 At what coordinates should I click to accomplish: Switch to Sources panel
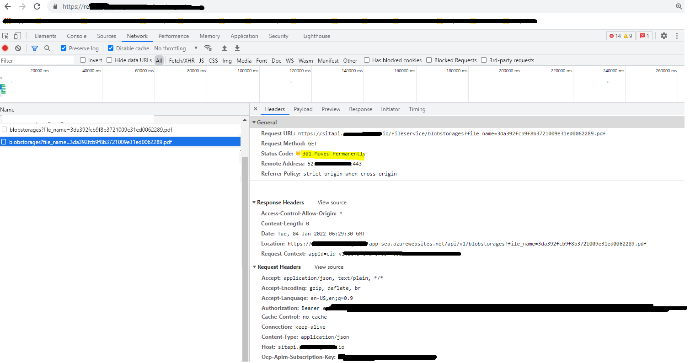[106, 36]
